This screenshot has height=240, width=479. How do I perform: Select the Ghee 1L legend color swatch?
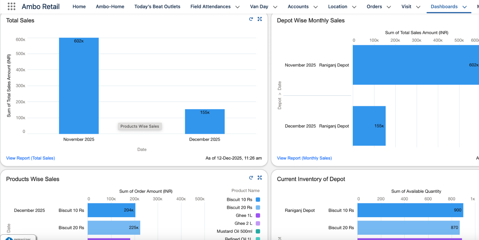click(x=258, y=216)
